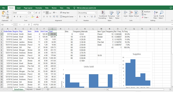Expand the Arial font name dropdown

[28, 13]
